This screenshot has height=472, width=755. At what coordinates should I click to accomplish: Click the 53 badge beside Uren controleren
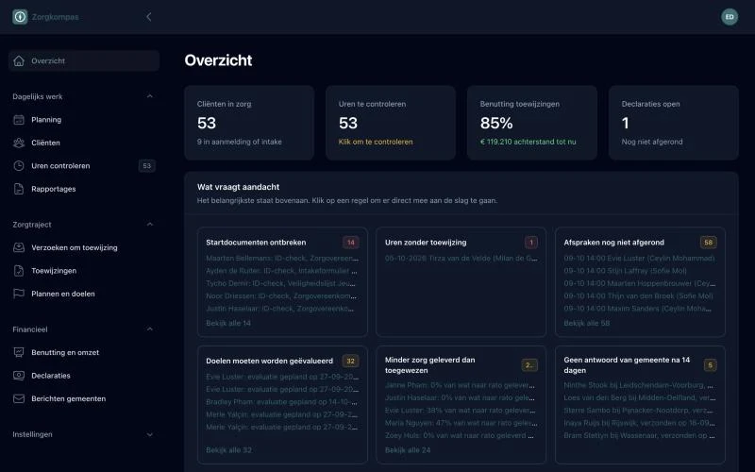coord(147,166)
